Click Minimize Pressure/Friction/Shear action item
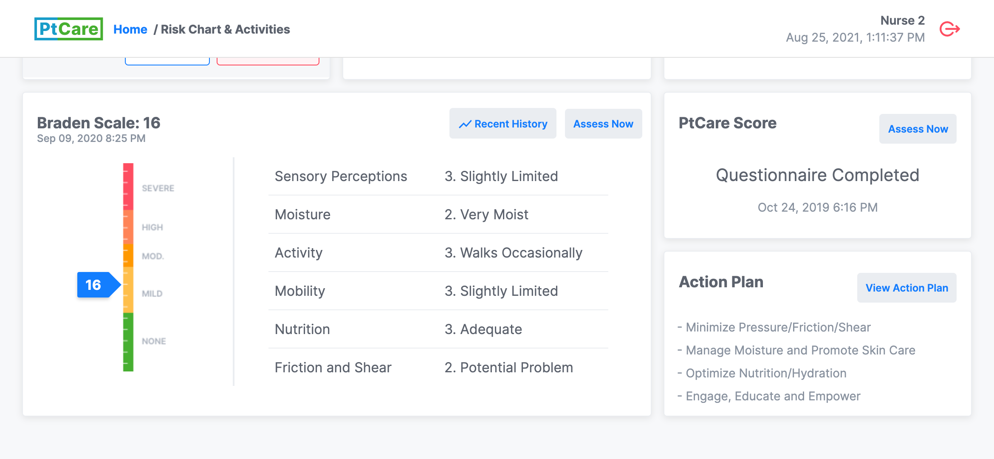Image resolution: width=994 pixels, height=459 pixels. [778, 327]
